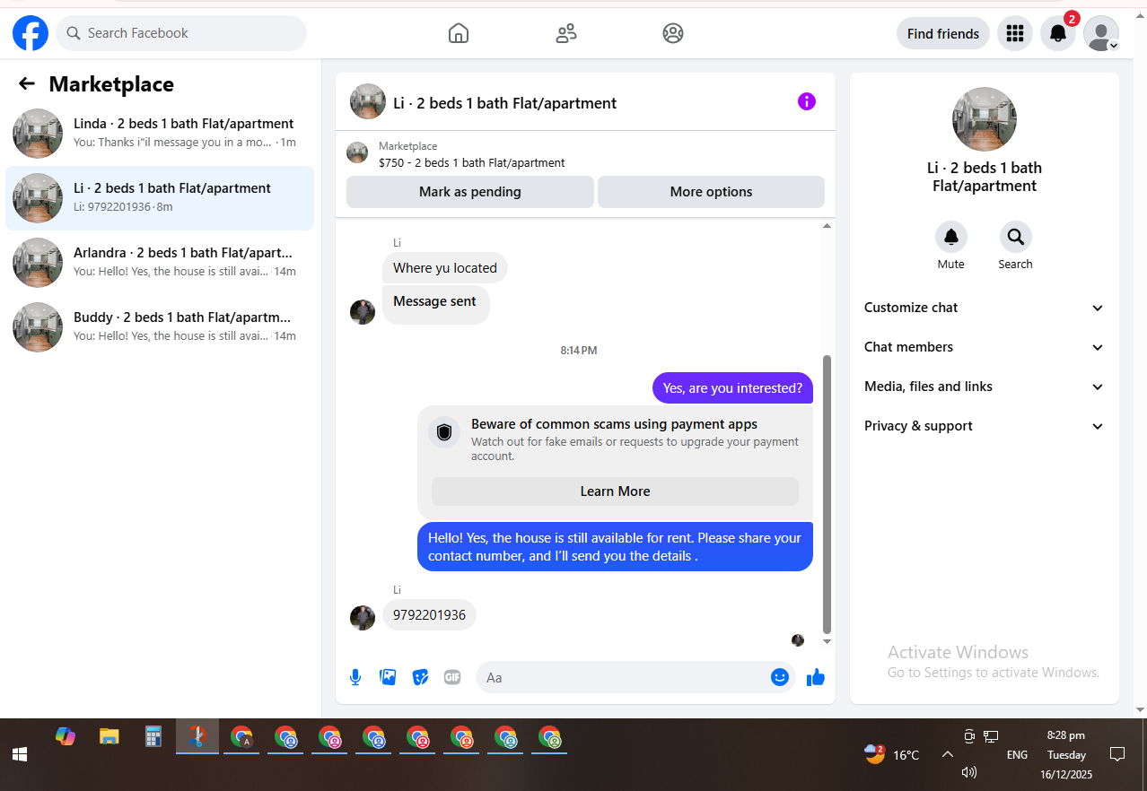1147x791 pixels.
Task: Click the Find friends button
Action: pyautogui.click(x=942, y=33)
